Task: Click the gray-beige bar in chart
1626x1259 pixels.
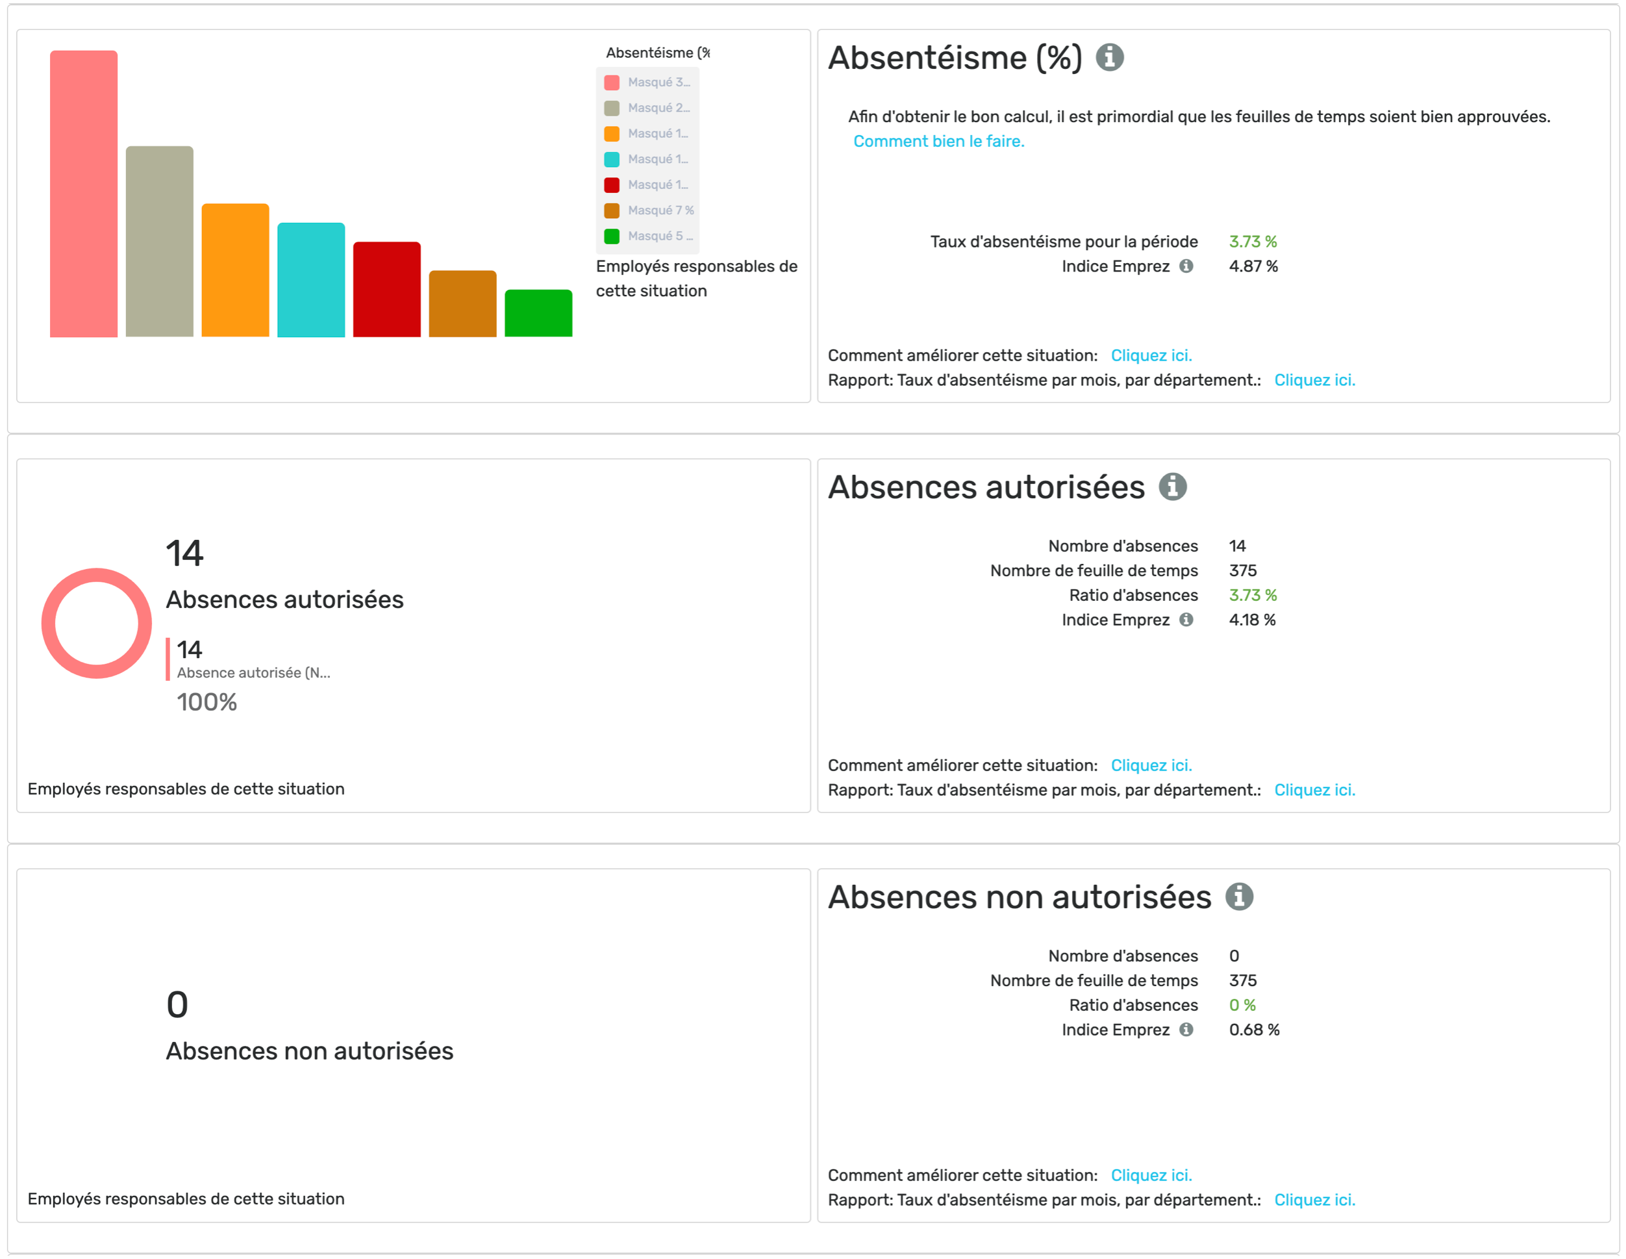Action: 159,242
